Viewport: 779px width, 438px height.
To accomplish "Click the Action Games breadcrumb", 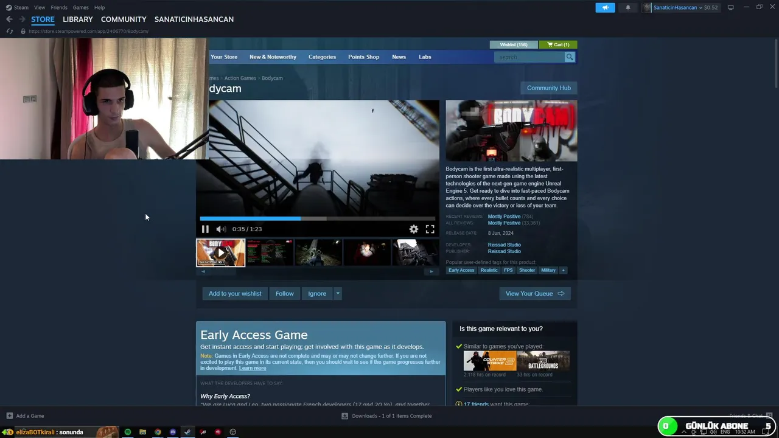I will pyautogui.click(x=240, y=78).
